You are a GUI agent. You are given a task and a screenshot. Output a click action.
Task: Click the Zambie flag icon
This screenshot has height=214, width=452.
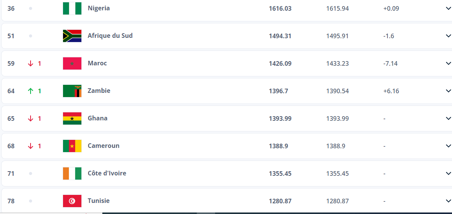pyautogui.click(x=72, y=91)
